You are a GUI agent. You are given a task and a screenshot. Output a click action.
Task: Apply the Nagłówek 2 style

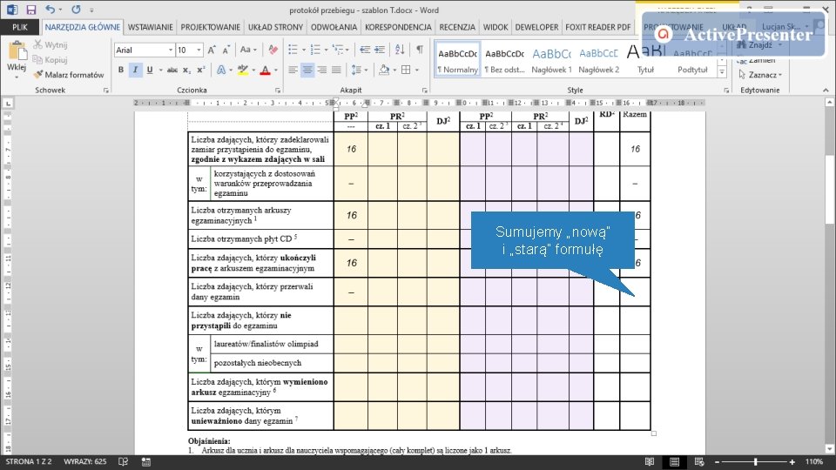pos(598,59)
